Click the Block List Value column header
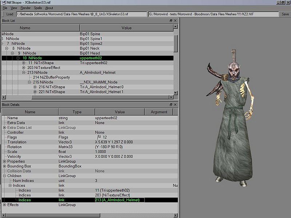This screenshot has width=291, height=218. (x=127, y=28)
